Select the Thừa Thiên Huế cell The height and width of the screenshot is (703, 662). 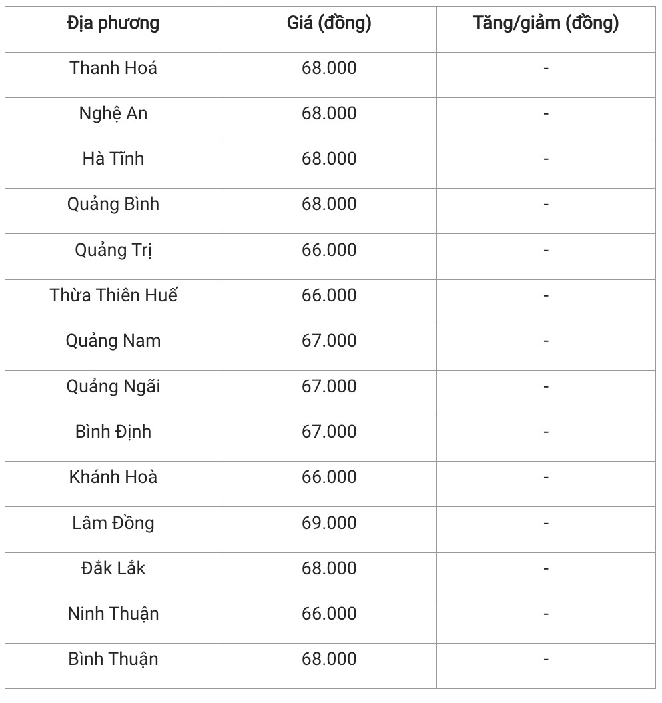point(113,295)
